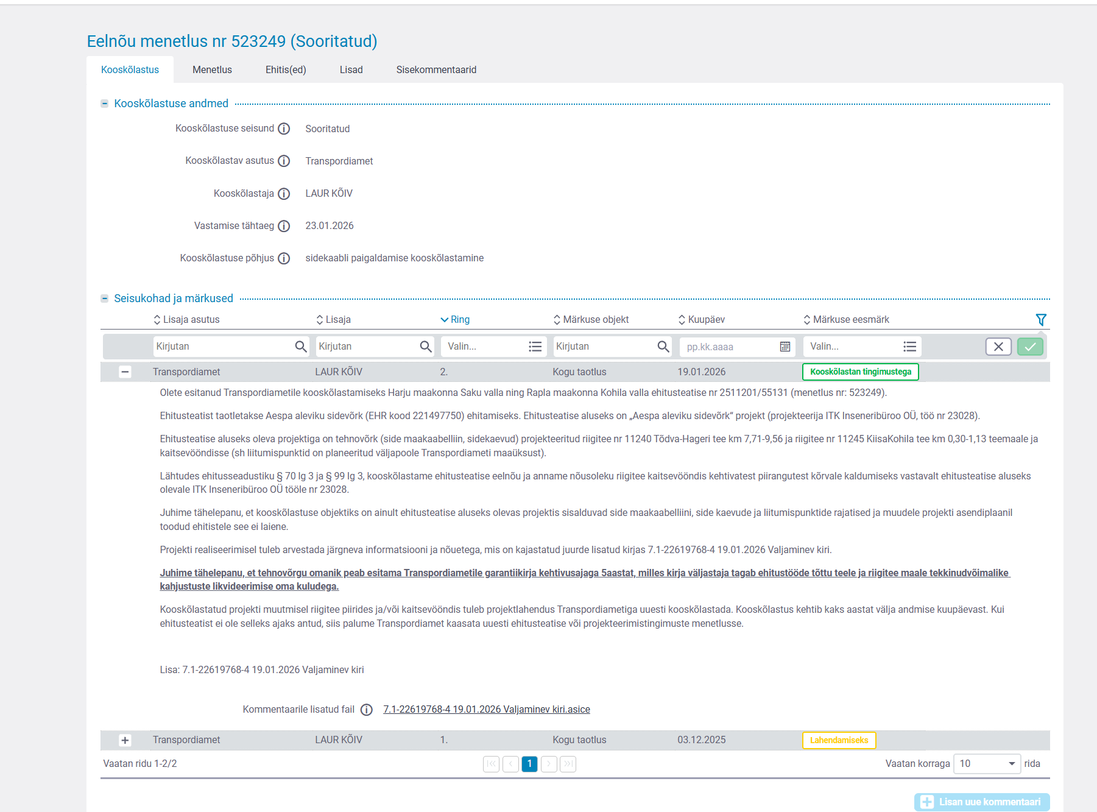Open the Valjaminev kiri.asice attachment link
Screen dimensions: 1097x812
click(x=486, y=710)
